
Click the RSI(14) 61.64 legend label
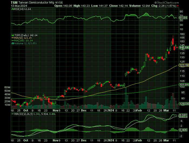pos(22,9)
